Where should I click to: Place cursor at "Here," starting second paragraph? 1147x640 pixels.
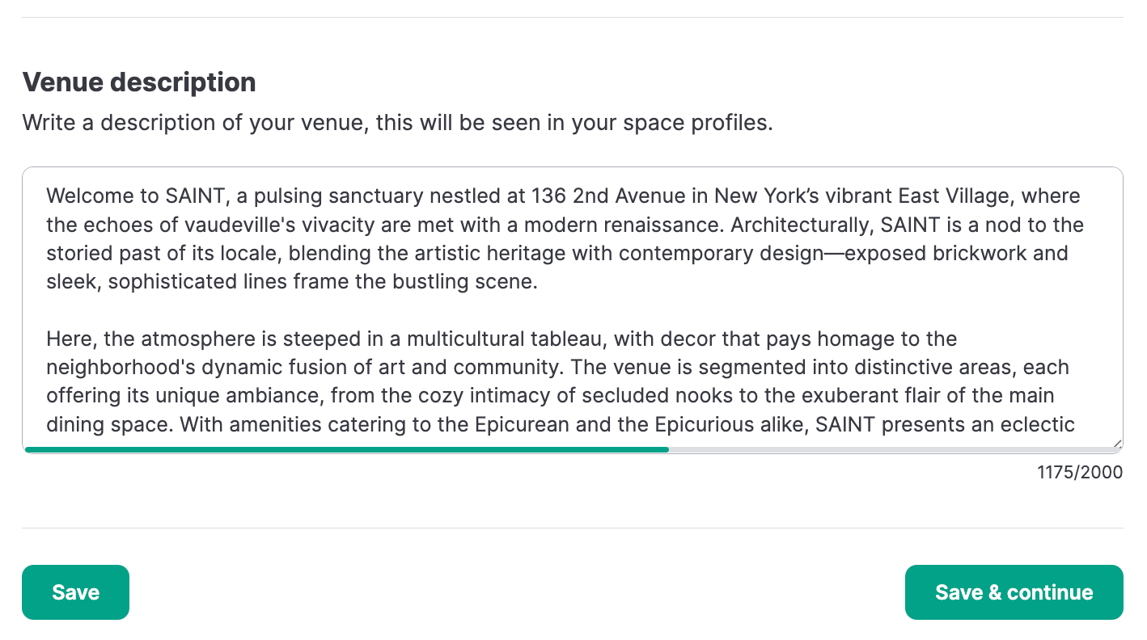(70, 339)
